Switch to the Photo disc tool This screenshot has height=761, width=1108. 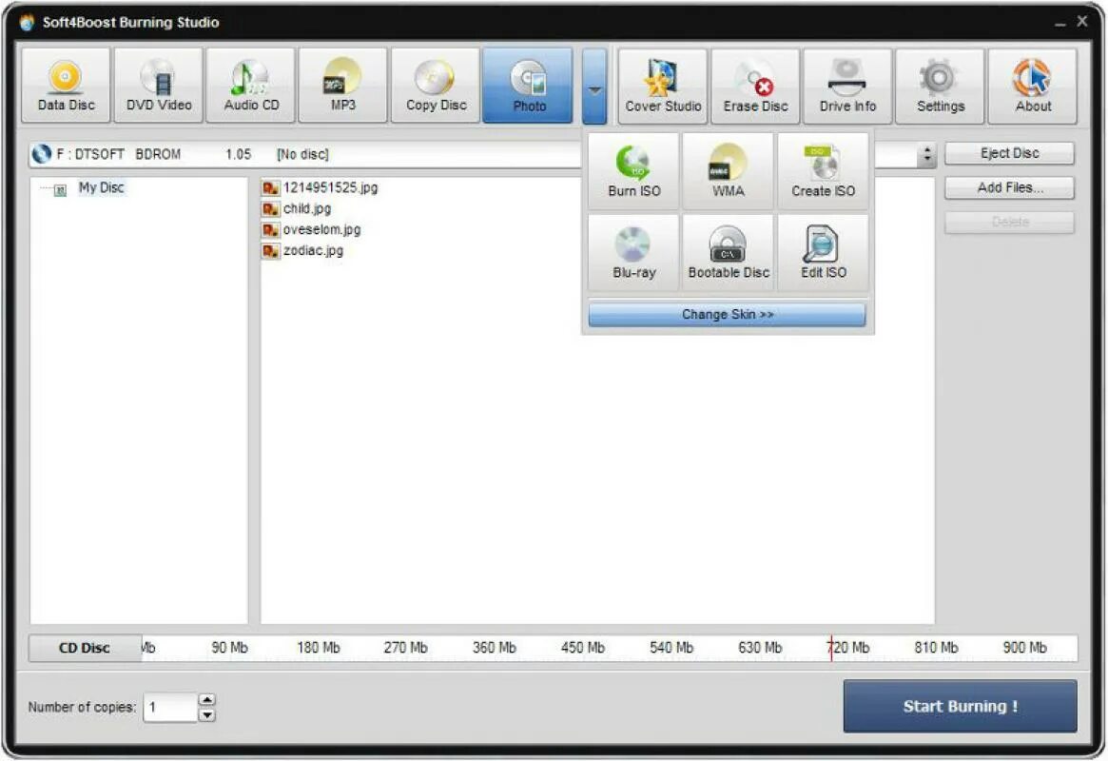pos(528,86)
